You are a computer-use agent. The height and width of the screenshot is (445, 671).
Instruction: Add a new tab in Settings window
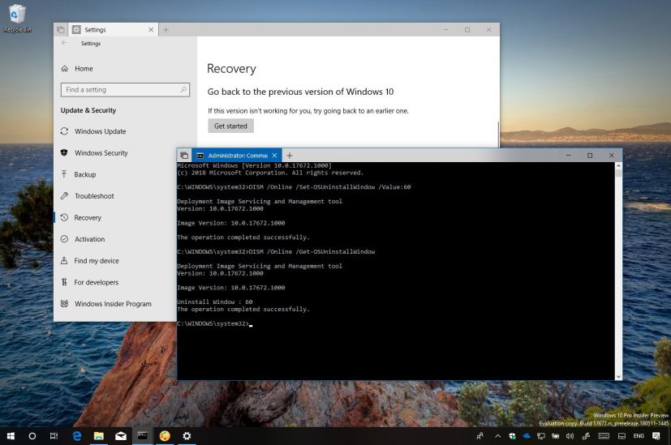pyautogui.click(x=166, y=29)
